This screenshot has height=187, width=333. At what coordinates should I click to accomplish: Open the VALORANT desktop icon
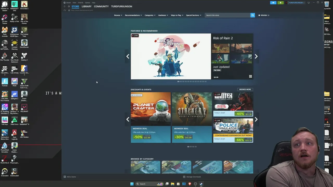[x=24, y=108]
